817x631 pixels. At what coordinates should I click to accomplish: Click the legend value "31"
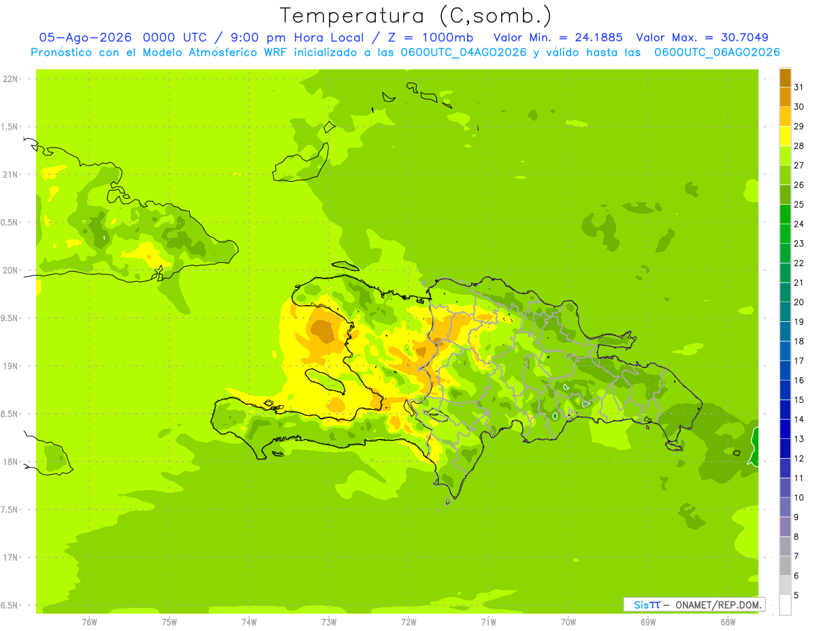coord(799,87)
